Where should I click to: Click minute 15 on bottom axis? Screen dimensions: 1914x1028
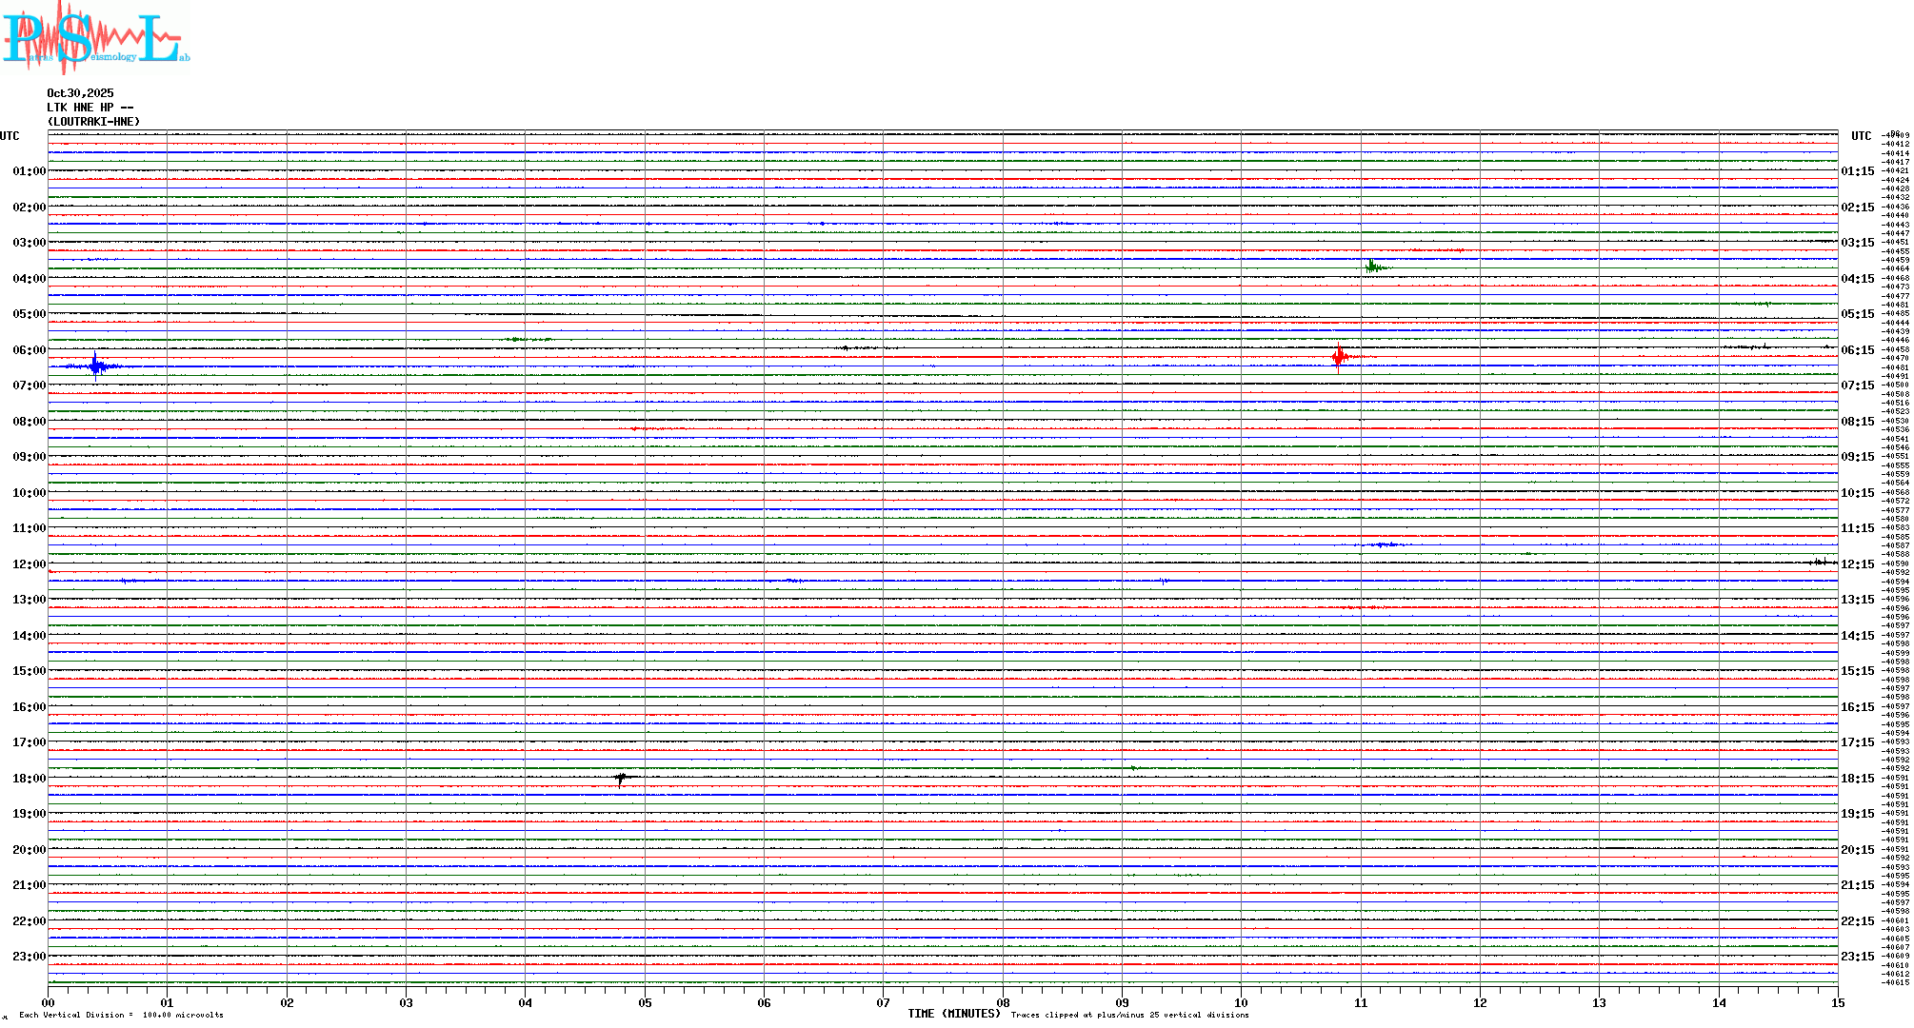pyautogui.click(x=1837, y=1002)
